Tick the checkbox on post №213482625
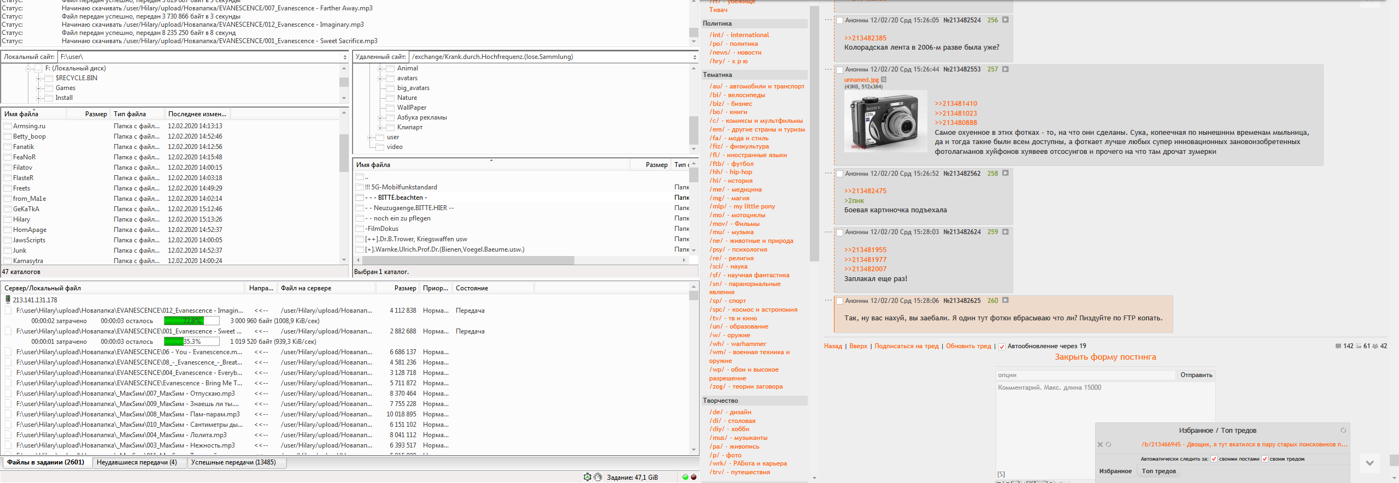Screen dimensions: 1399x483 click(839, 301)
